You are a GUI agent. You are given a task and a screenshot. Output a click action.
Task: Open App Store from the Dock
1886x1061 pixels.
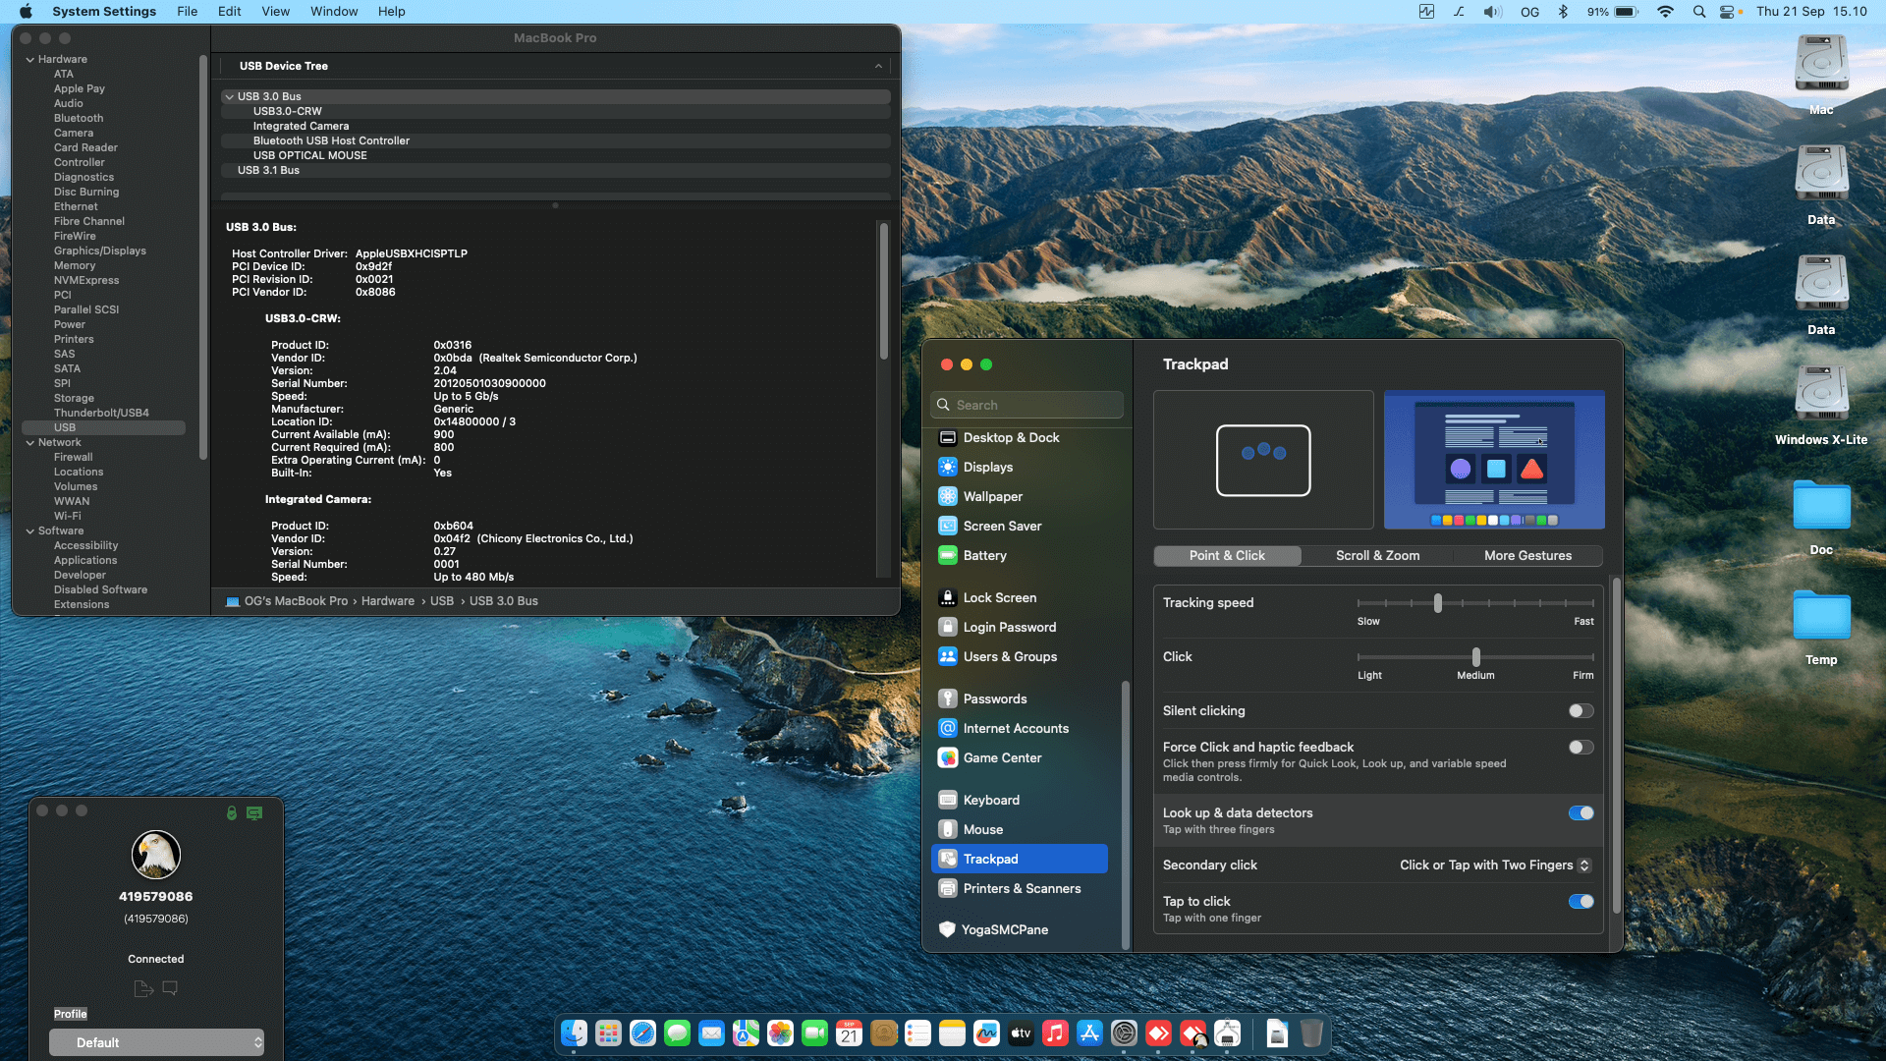pyautogui.click(x=1089, y=1033)
